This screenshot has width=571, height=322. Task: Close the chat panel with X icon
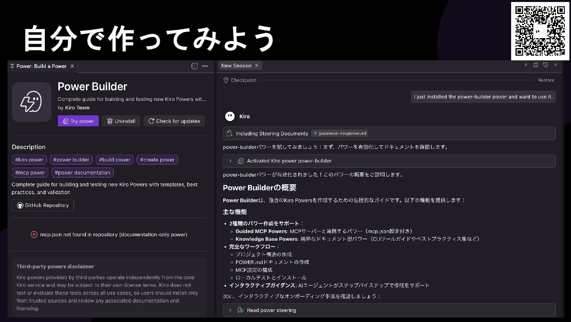(x=556, y=65)
